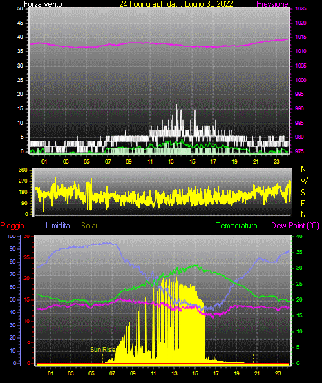Click the '24 hour graph day : Luglio 30 2022' title
Viewport: 322px width, 383px height.
176,3
